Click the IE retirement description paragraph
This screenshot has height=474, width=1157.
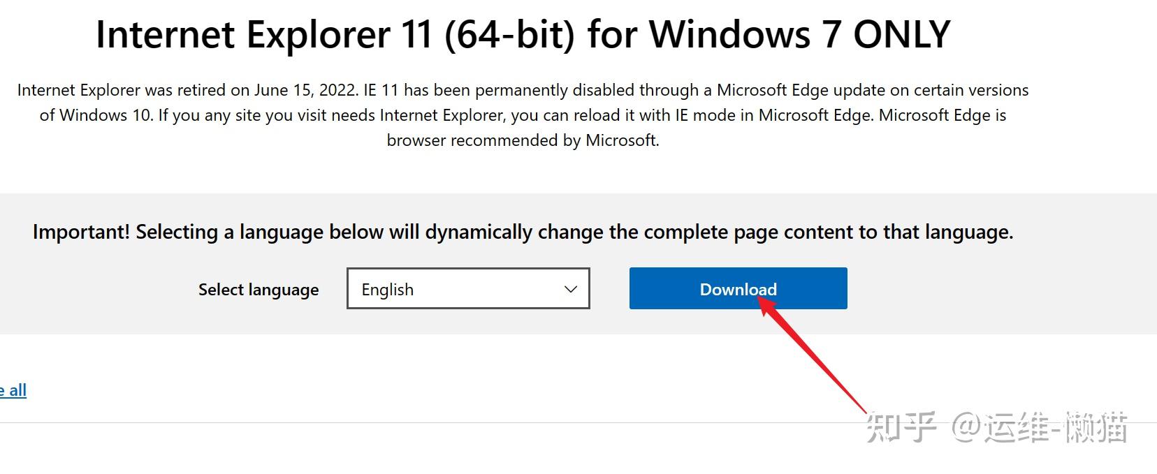523,114
